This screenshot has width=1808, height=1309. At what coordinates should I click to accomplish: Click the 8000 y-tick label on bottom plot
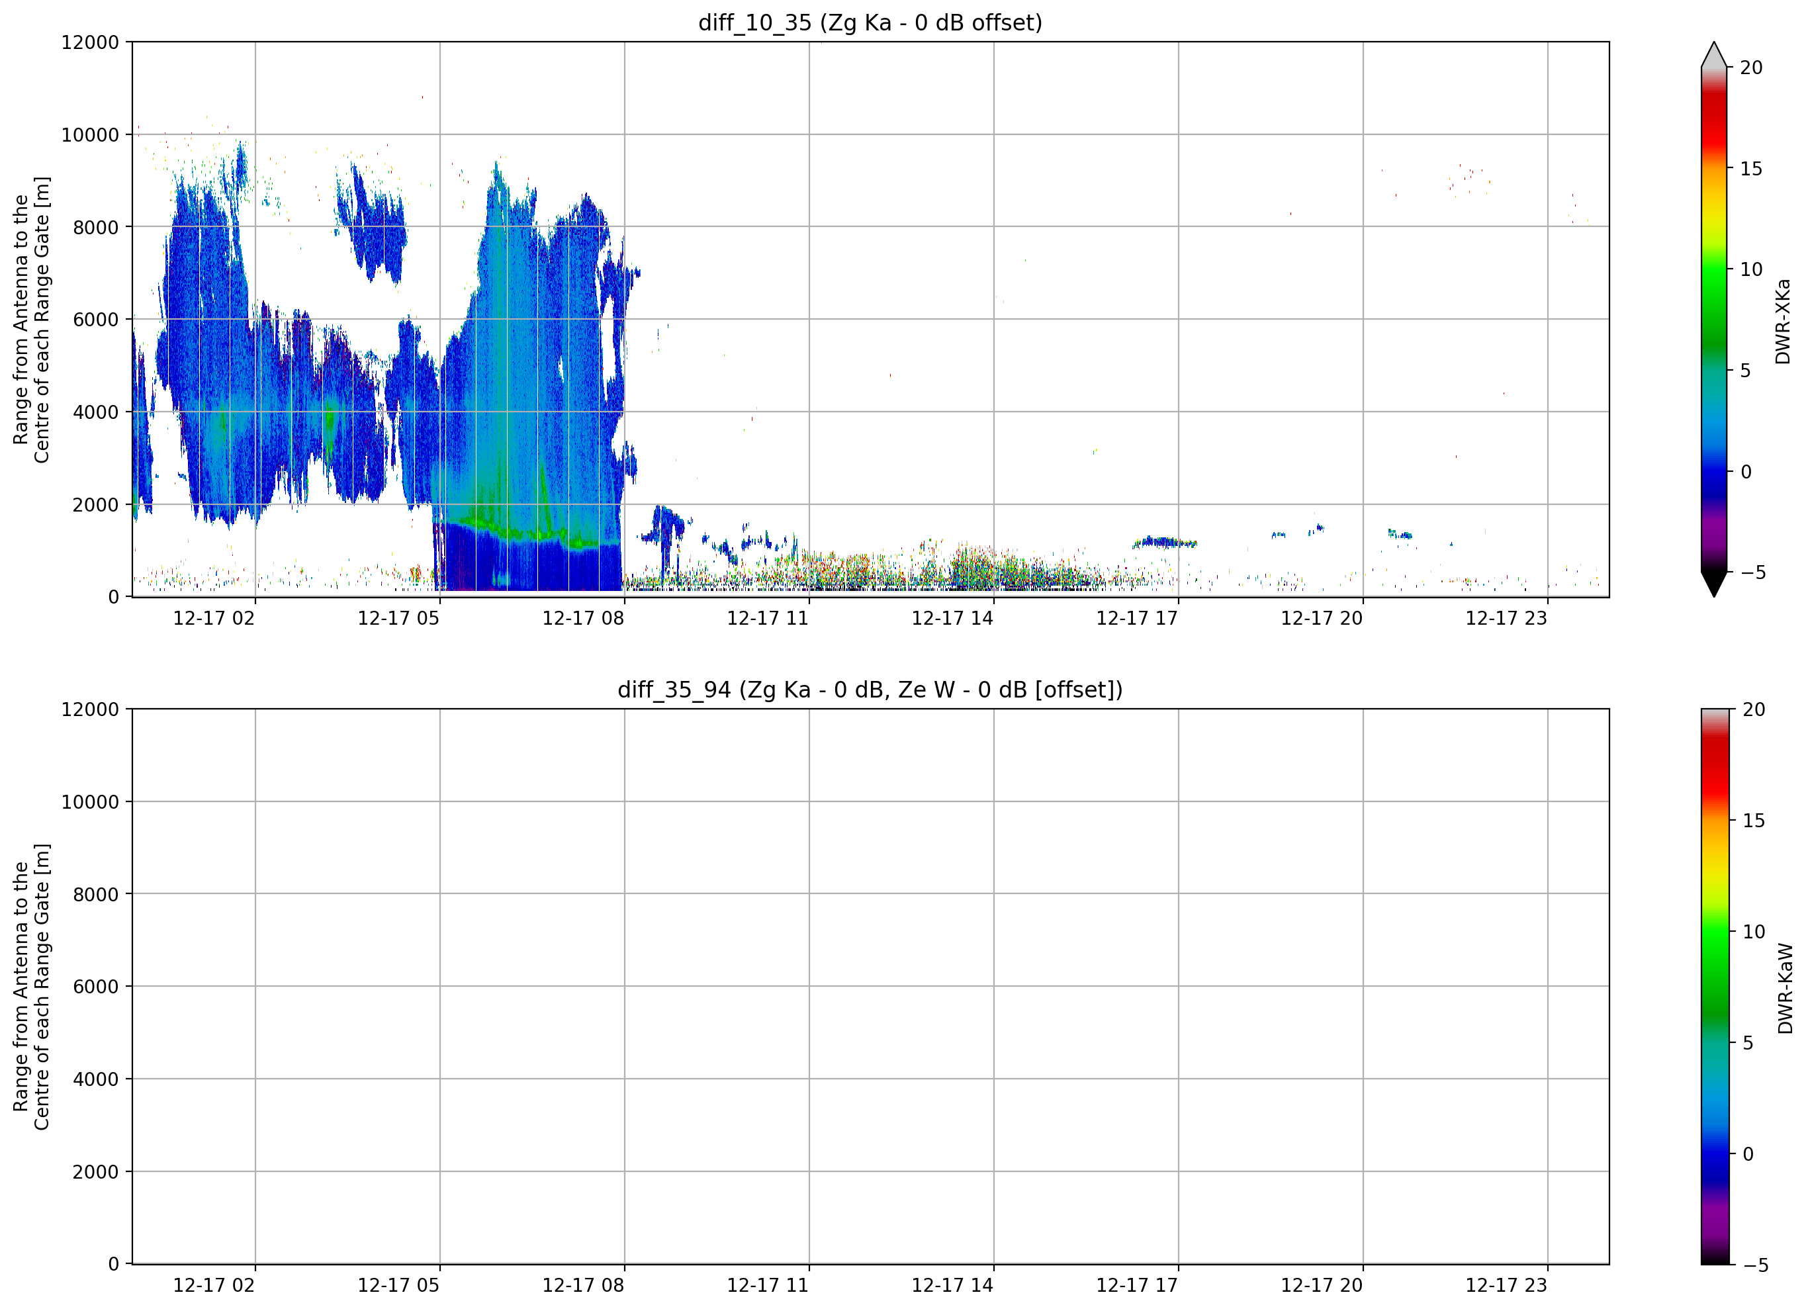(x=96, y=895)
